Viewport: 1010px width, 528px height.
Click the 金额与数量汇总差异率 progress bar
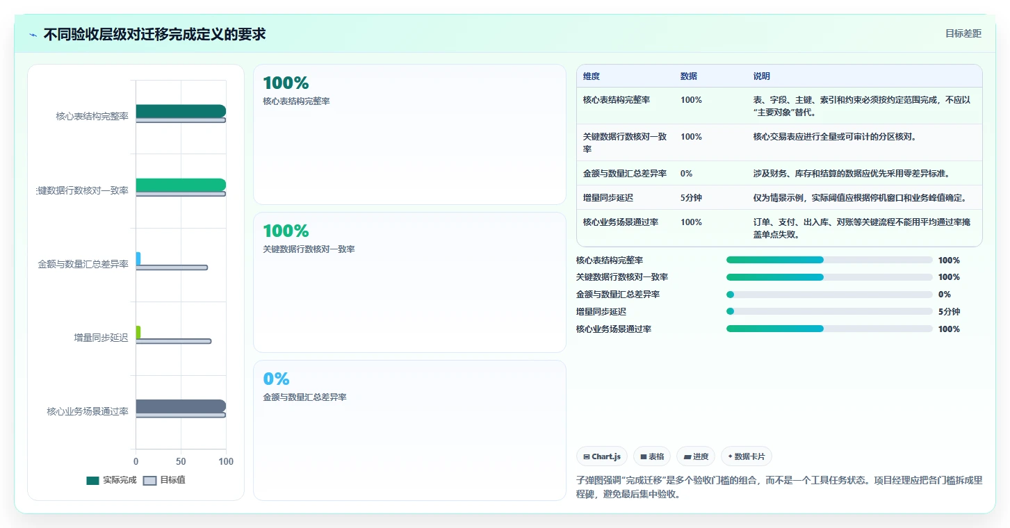(x=829, y=295)
